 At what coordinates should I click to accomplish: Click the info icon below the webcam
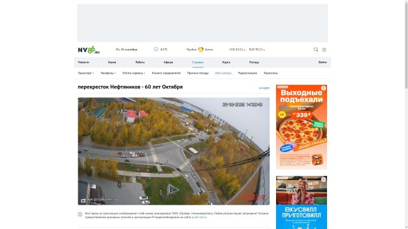pos(80,214)
